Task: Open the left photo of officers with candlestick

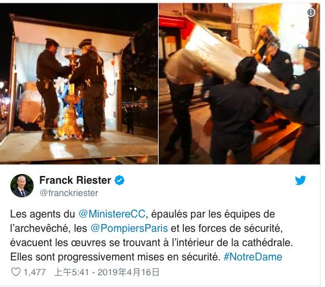Action: 79,84
